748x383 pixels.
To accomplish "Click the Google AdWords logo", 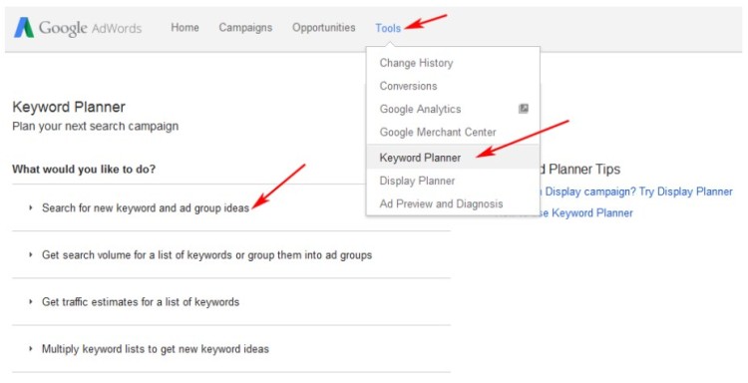I will 78,28.
